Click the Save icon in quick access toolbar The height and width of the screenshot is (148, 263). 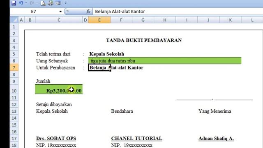pyautogui.click(x=14, y=3)
